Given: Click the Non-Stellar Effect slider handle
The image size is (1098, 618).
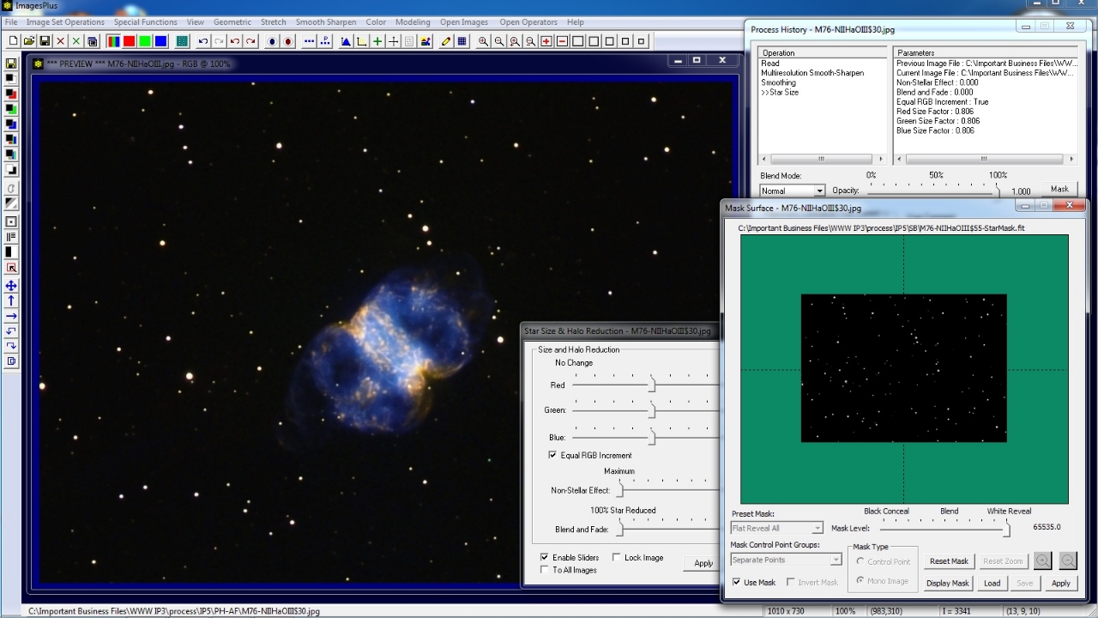Looking at the screenshot, I should coord(621,489).
